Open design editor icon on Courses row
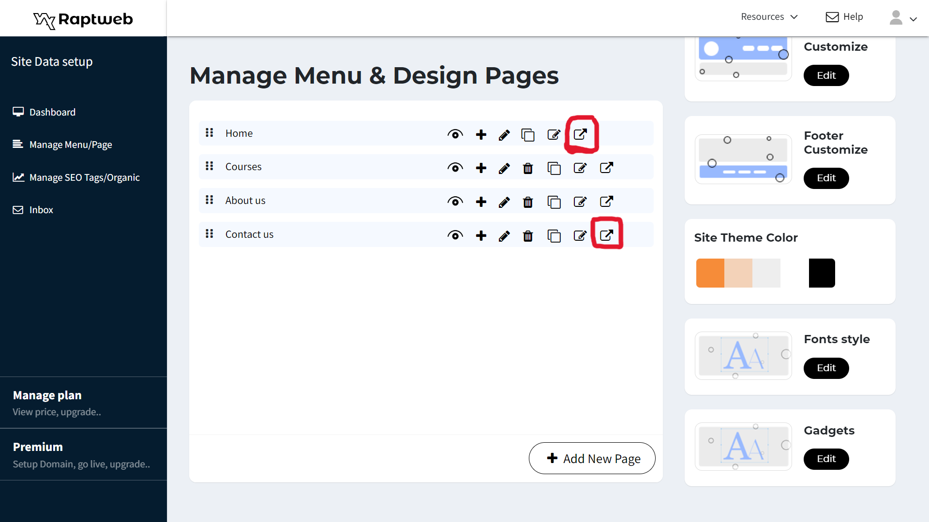 pos(580,168)
